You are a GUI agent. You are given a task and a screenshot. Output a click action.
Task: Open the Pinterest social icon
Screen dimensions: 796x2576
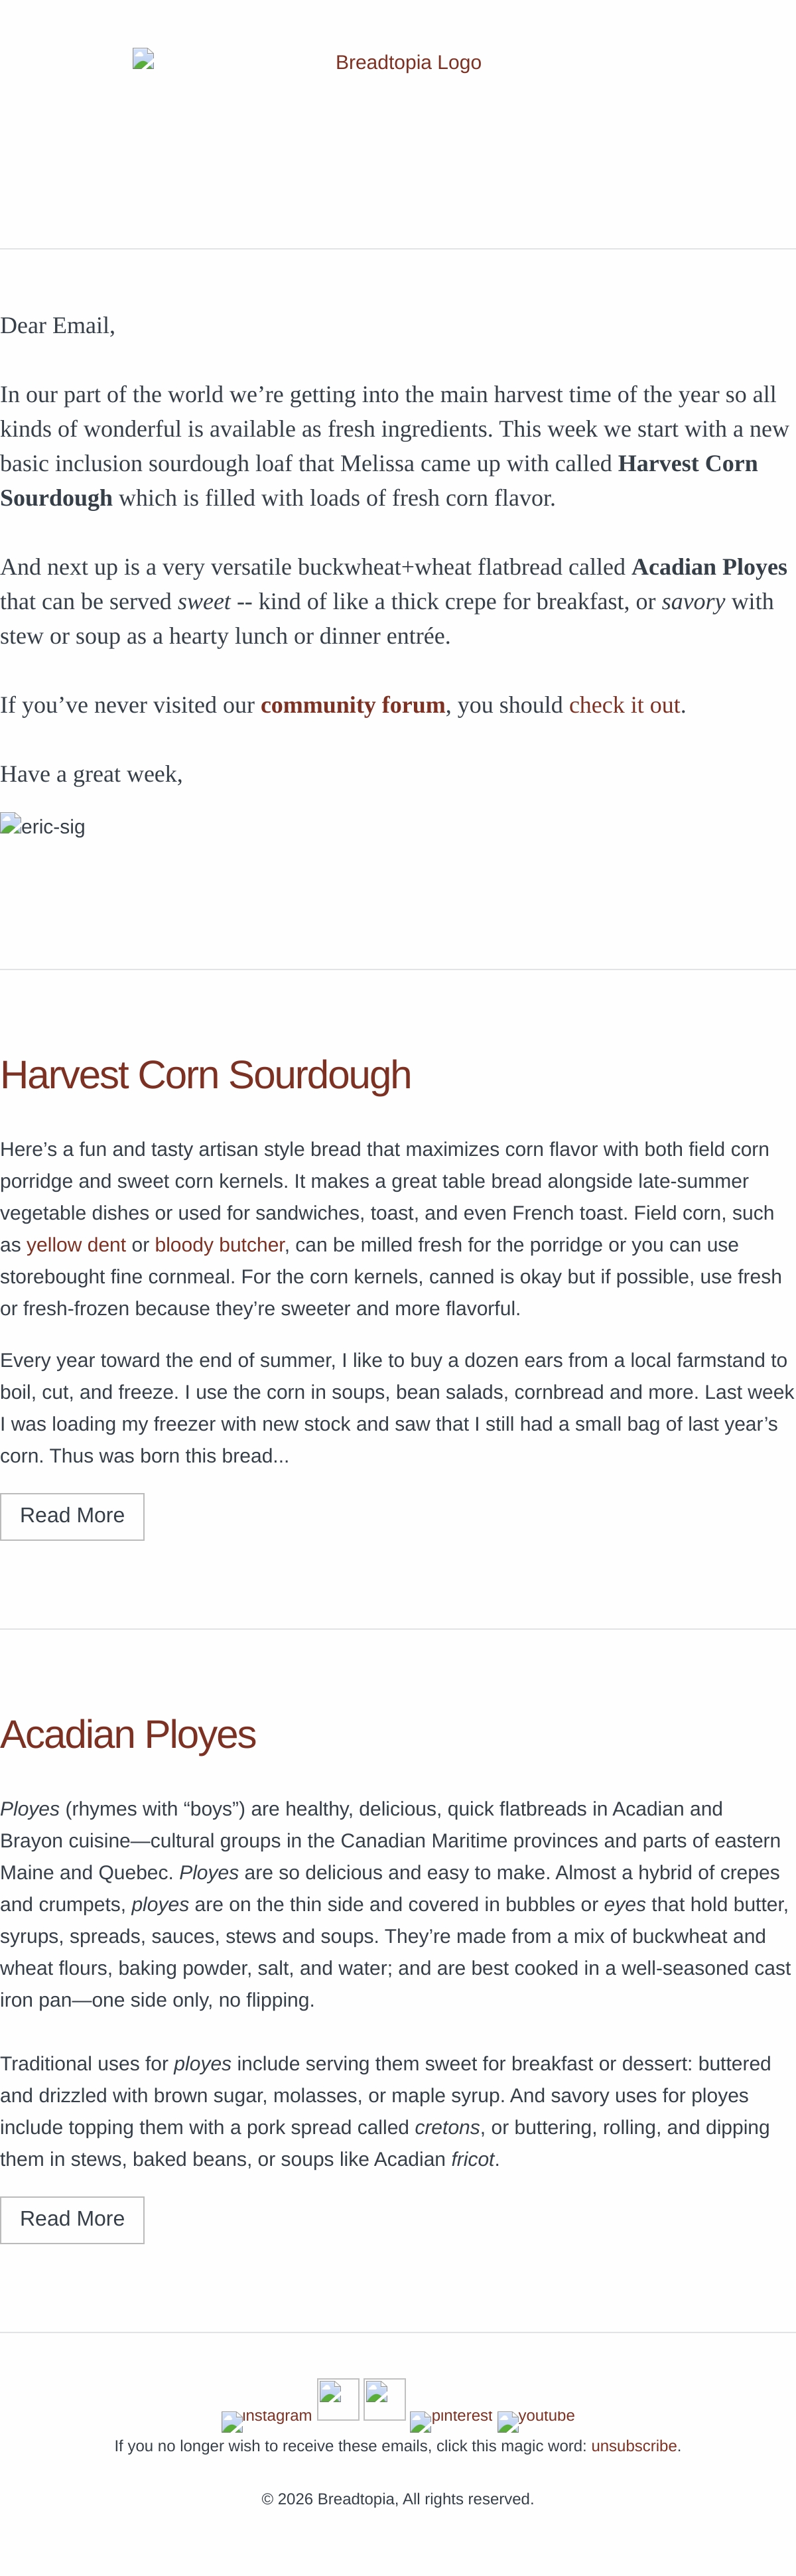[x=451, y=2420]
